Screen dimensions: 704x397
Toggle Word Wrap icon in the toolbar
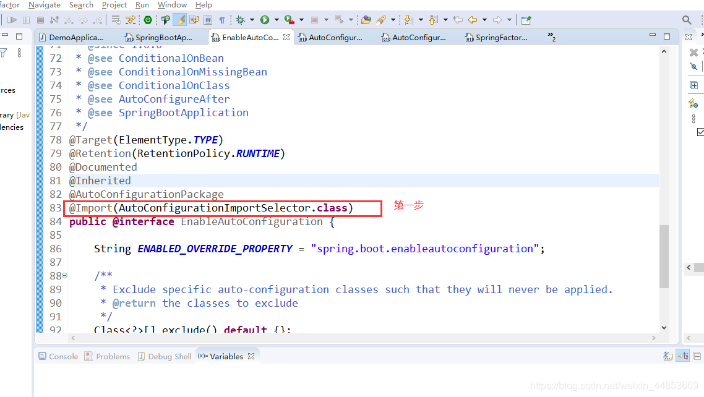[194, 20]
